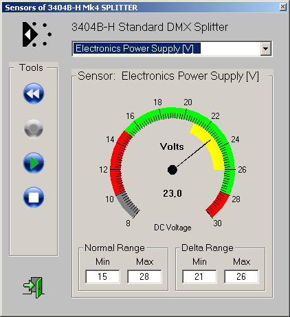This screenshot has height=317, width=290.
Task: Close the Sensors window
Action: coord(283,7)
